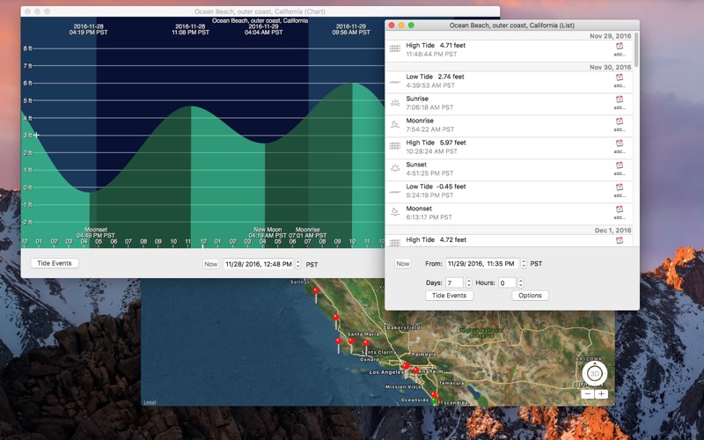Viewport: 704px width, 440px height.
Task: Click the Days stepper arrows
Action: pos(469,282)
